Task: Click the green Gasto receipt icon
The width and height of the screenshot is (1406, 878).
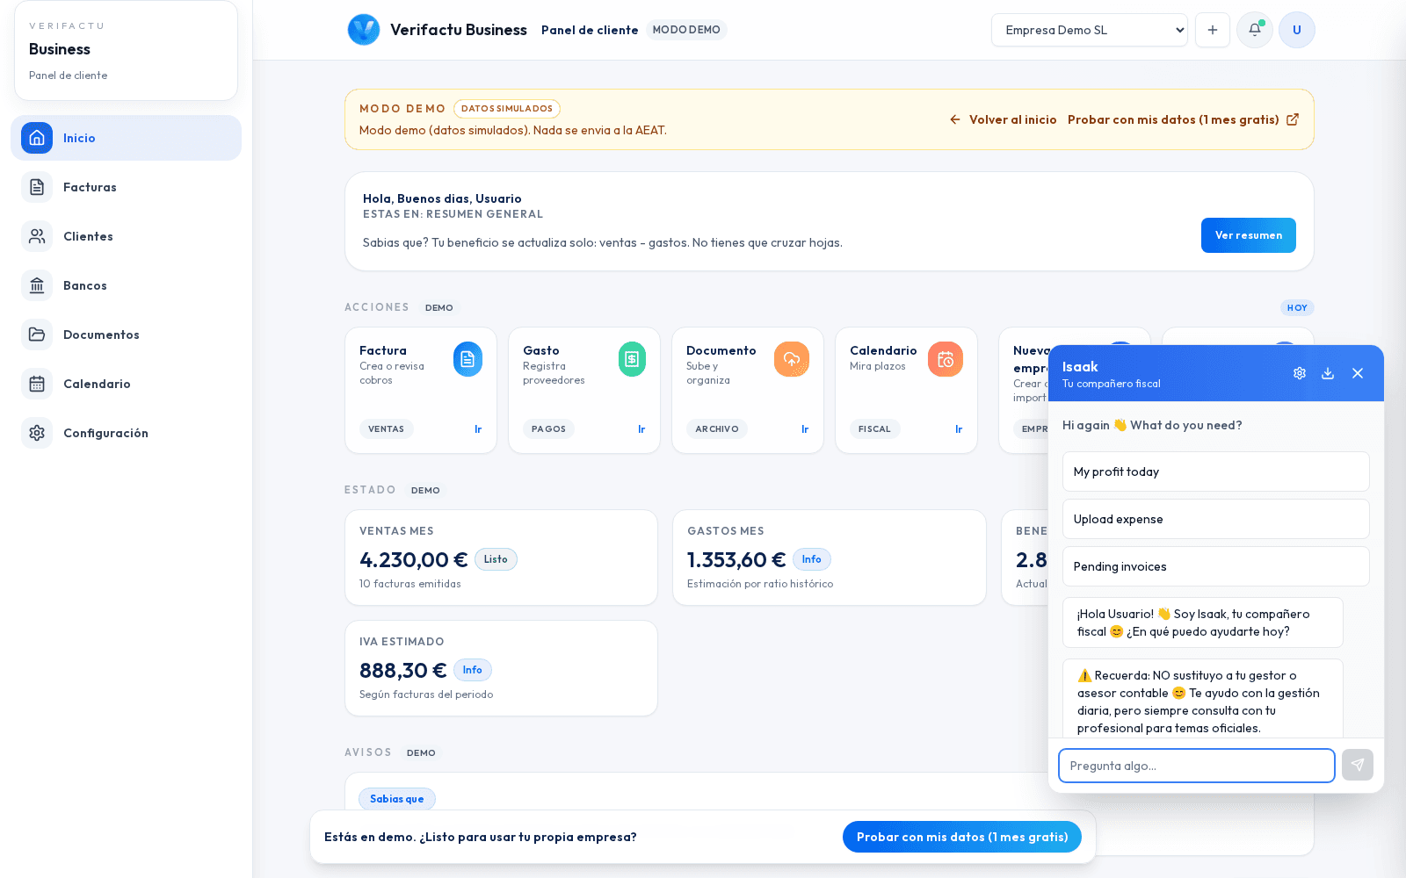Action: [x=632, y=359]
